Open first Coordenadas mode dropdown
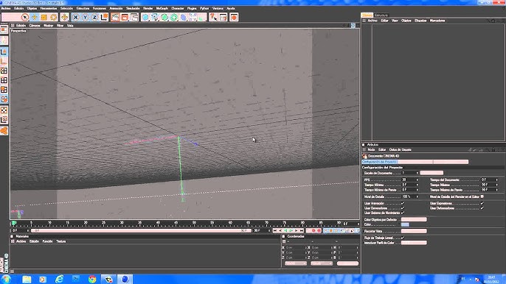The height and width of the screenshot is (284, 506). coord(296,263)
